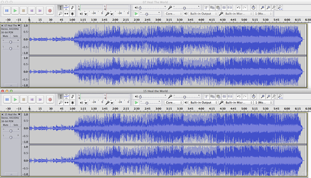The image size is (311, 178).
Task: Open output meter speaker dropdown in 07 window
Action: pos(86,14)
